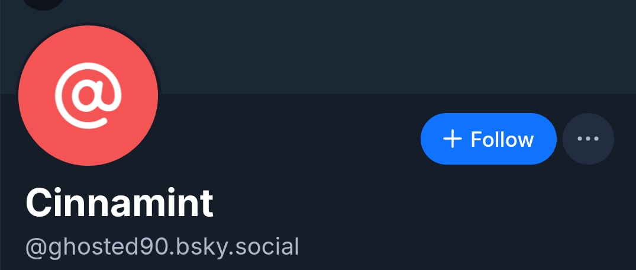Open the menu beside the Follow button

pos(588,139)
